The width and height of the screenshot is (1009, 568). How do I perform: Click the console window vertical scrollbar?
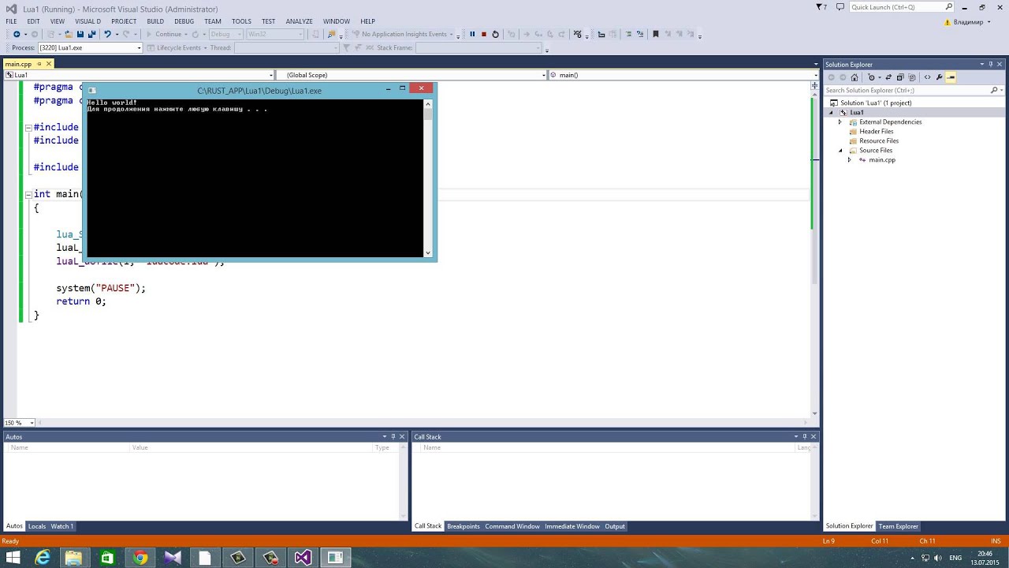[x=428, y=178]
